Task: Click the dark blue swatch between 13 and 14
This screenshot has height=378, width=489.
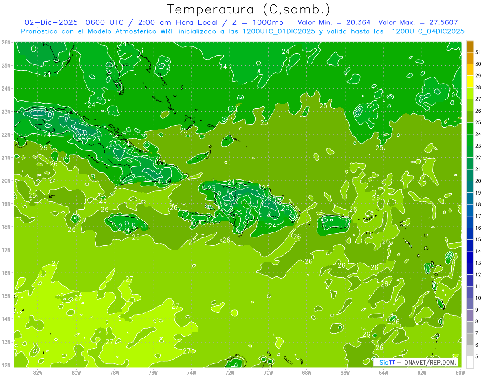Action: coord(470,257)
